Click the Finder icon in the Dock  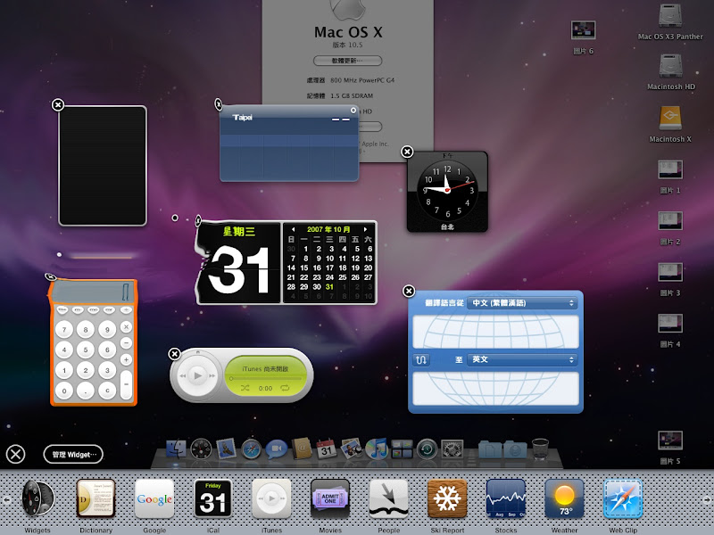coord(176,449)
